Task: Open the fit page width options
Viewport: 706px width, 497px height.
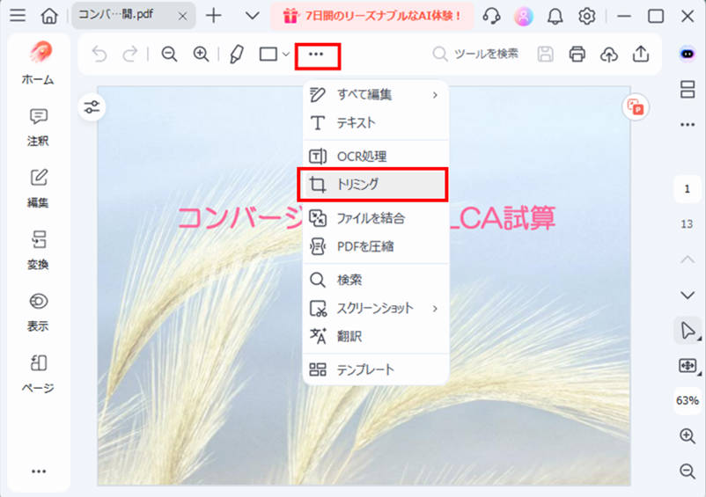Action: click(688, 365)
